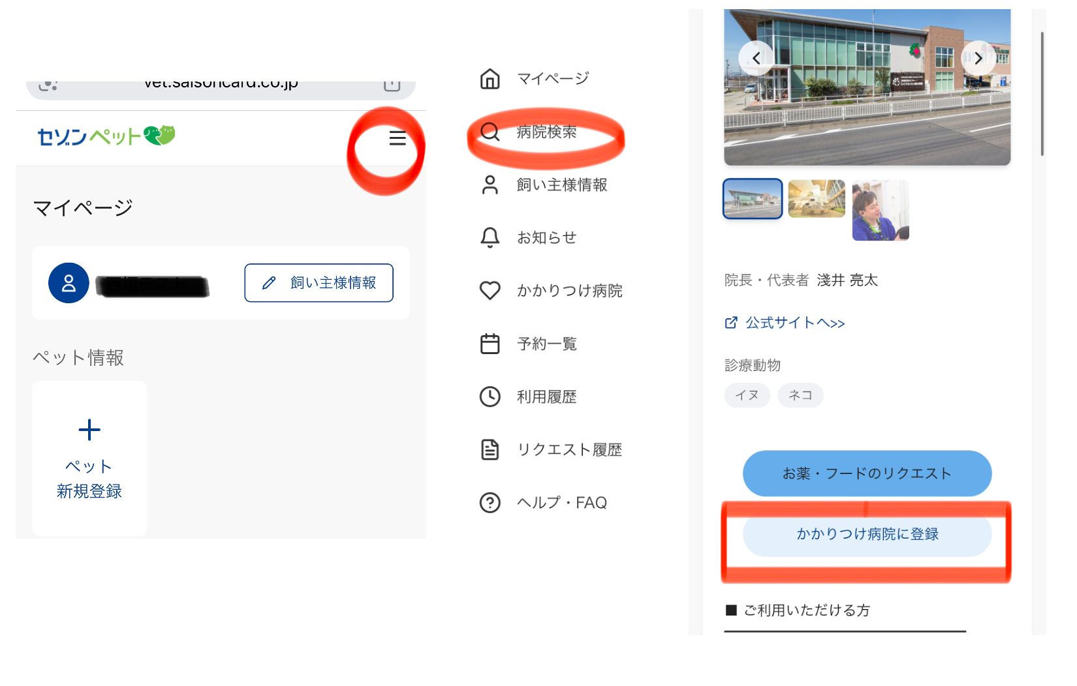Image resolution: width=1077 pixels, height=686 pixels.
Task: Select the staff photo thumbnail
Action: click(x=881, y=210)
